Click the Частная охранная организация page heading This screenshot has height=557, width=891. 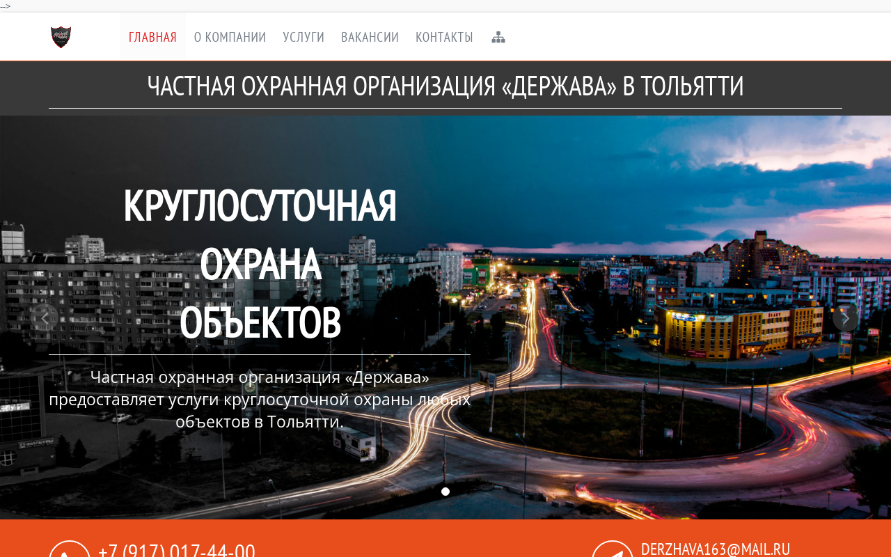445,86
